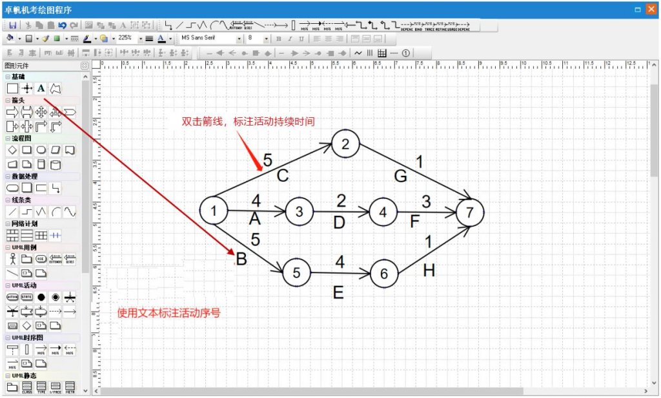Select activity label 'H' on canvas
Screen dimensions: 661x398
tap(429, 270)
